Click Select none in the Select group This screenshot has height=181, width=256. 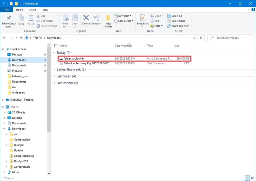tap(175, 21)
